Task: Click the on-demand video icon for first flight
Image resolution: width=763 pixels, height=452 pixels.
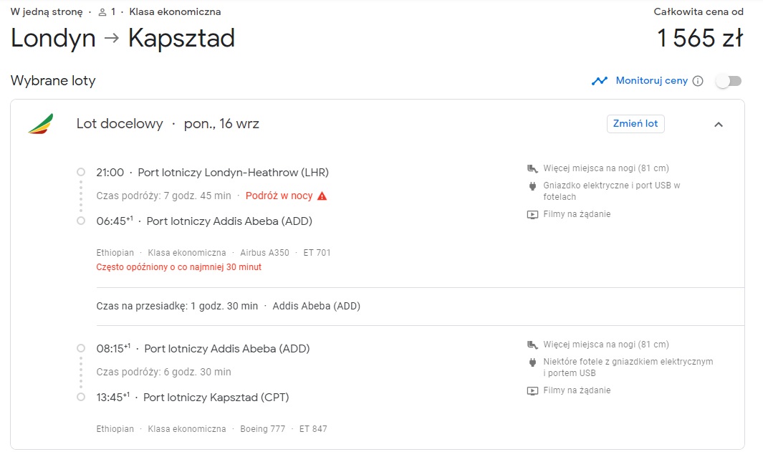Action: tap(532, 215)
